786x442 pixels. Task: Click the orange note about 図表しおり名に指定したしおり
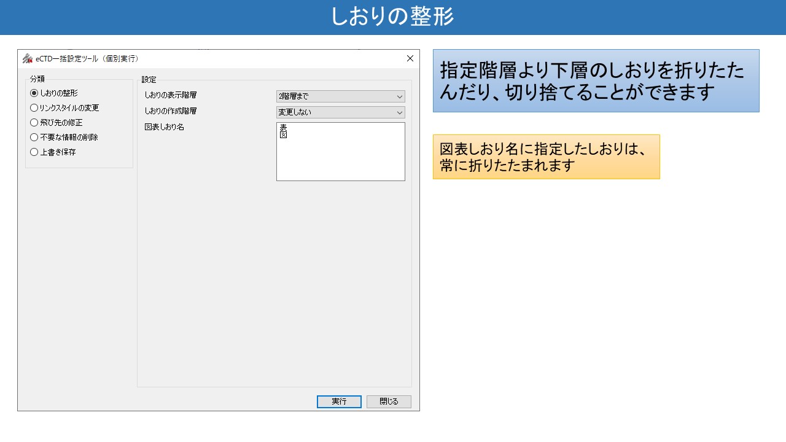pyautogui.click(x=546, y=157)
